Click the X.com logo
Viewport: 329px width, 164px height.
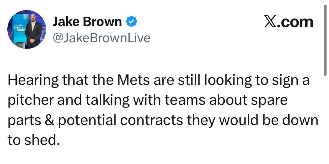(289, 22)
